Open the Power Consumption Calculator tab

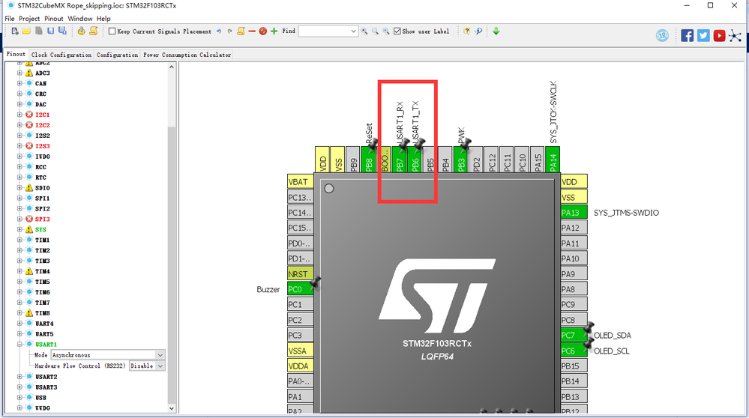point(187,55)
